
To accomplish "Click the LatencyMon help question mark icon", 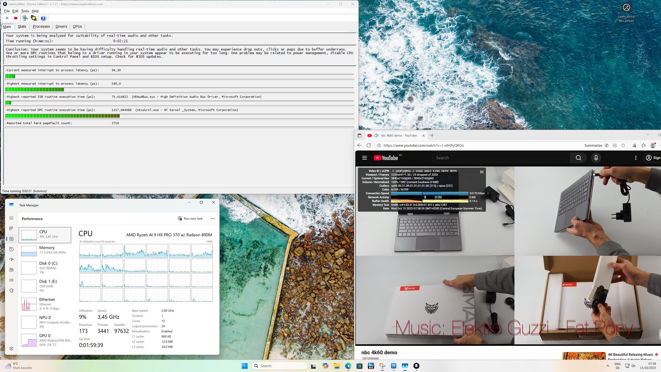I will pos(43,18).
